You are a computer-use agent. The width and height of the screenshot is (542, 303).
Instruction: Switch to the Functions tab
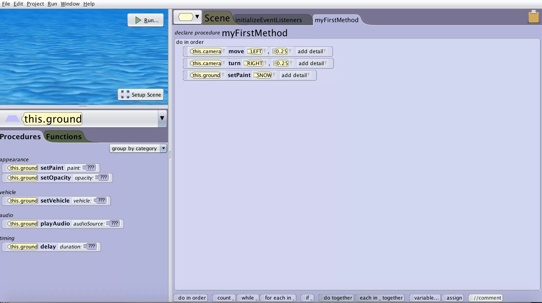(64, 137)
